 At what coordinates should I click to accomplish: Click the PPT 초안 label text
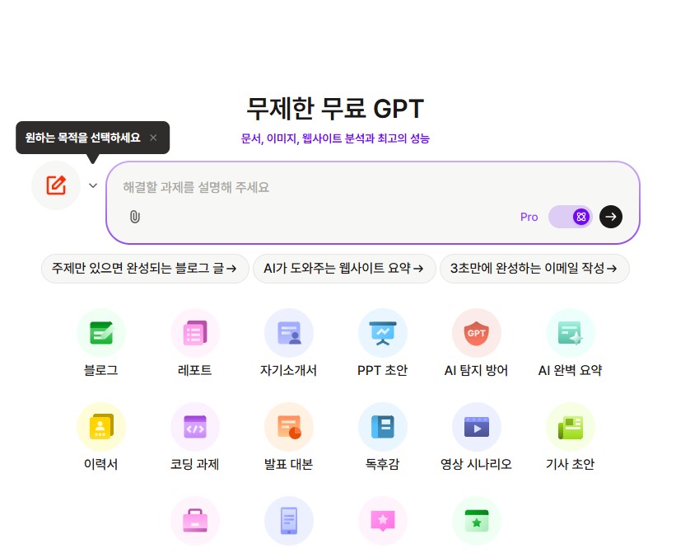point(382,370)
